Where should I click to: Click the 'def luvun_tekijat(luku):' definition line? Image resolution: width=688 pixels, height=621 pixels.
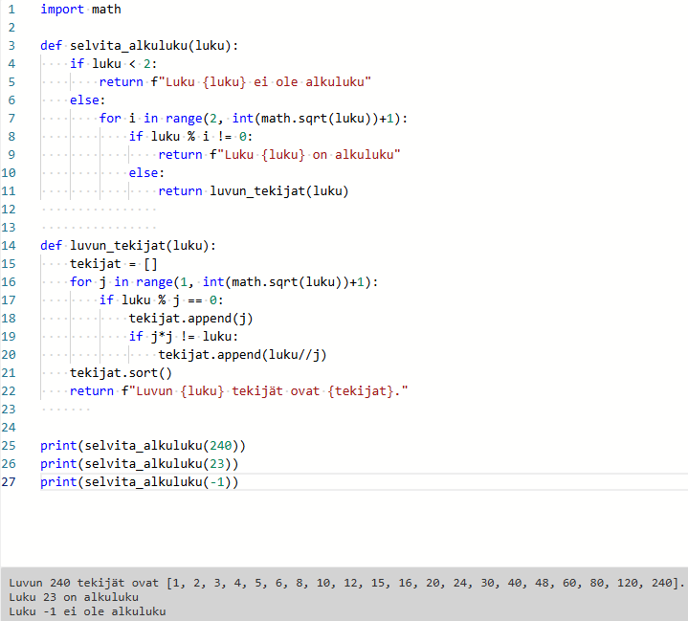point(128,246)
